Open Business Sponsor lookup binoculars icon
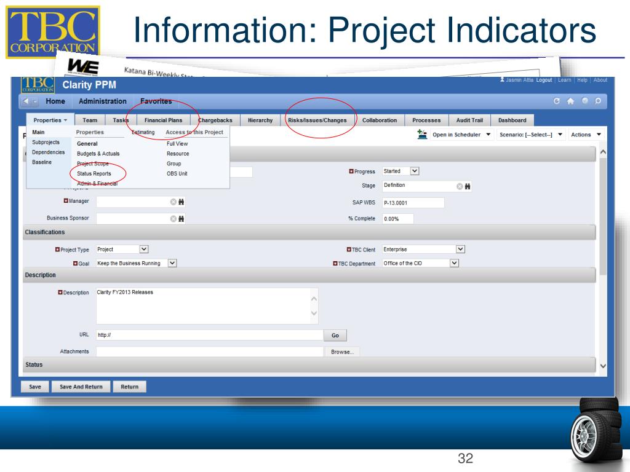This screenshot has width=630, height=472. pos(181,219)
